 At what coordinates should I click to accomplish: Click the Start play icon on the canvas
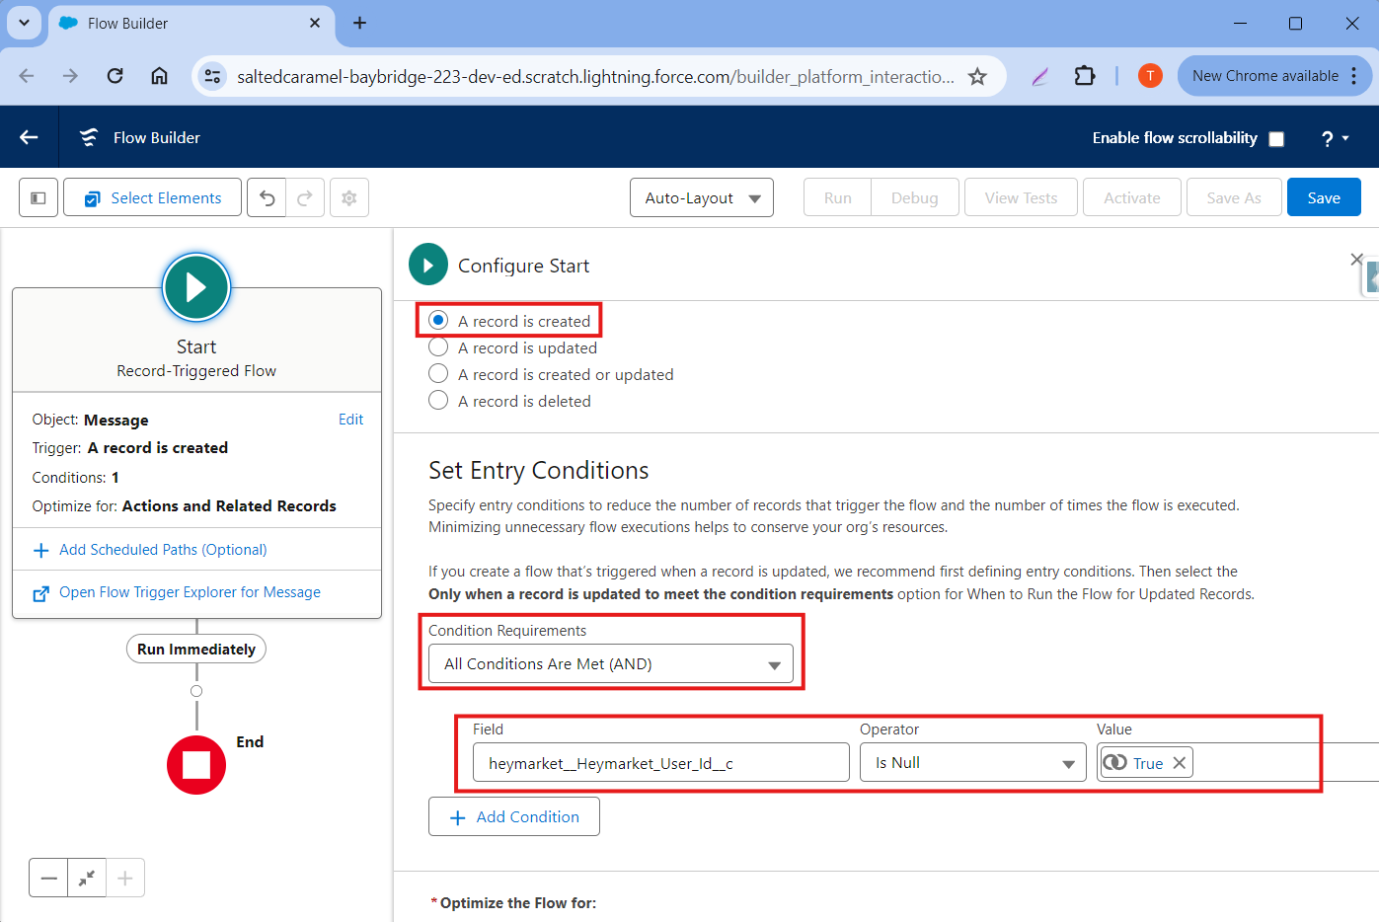click(x=196, y=287)
